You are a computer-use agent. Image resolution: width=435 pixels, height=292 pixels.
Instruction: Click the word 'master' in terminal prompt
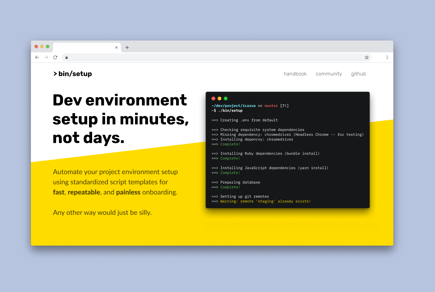coord(271,106)
